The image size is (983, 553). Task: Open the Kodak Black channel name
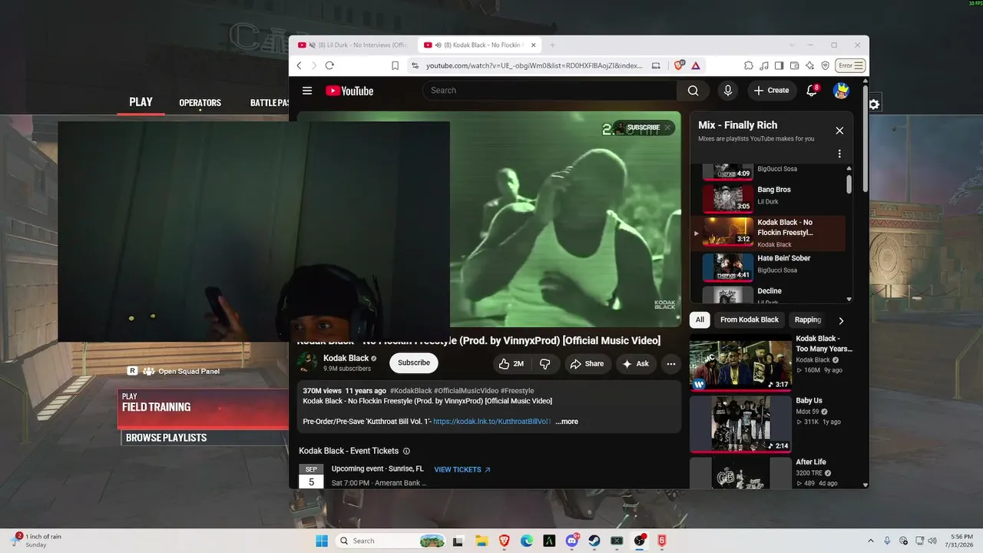pos(346,358)
